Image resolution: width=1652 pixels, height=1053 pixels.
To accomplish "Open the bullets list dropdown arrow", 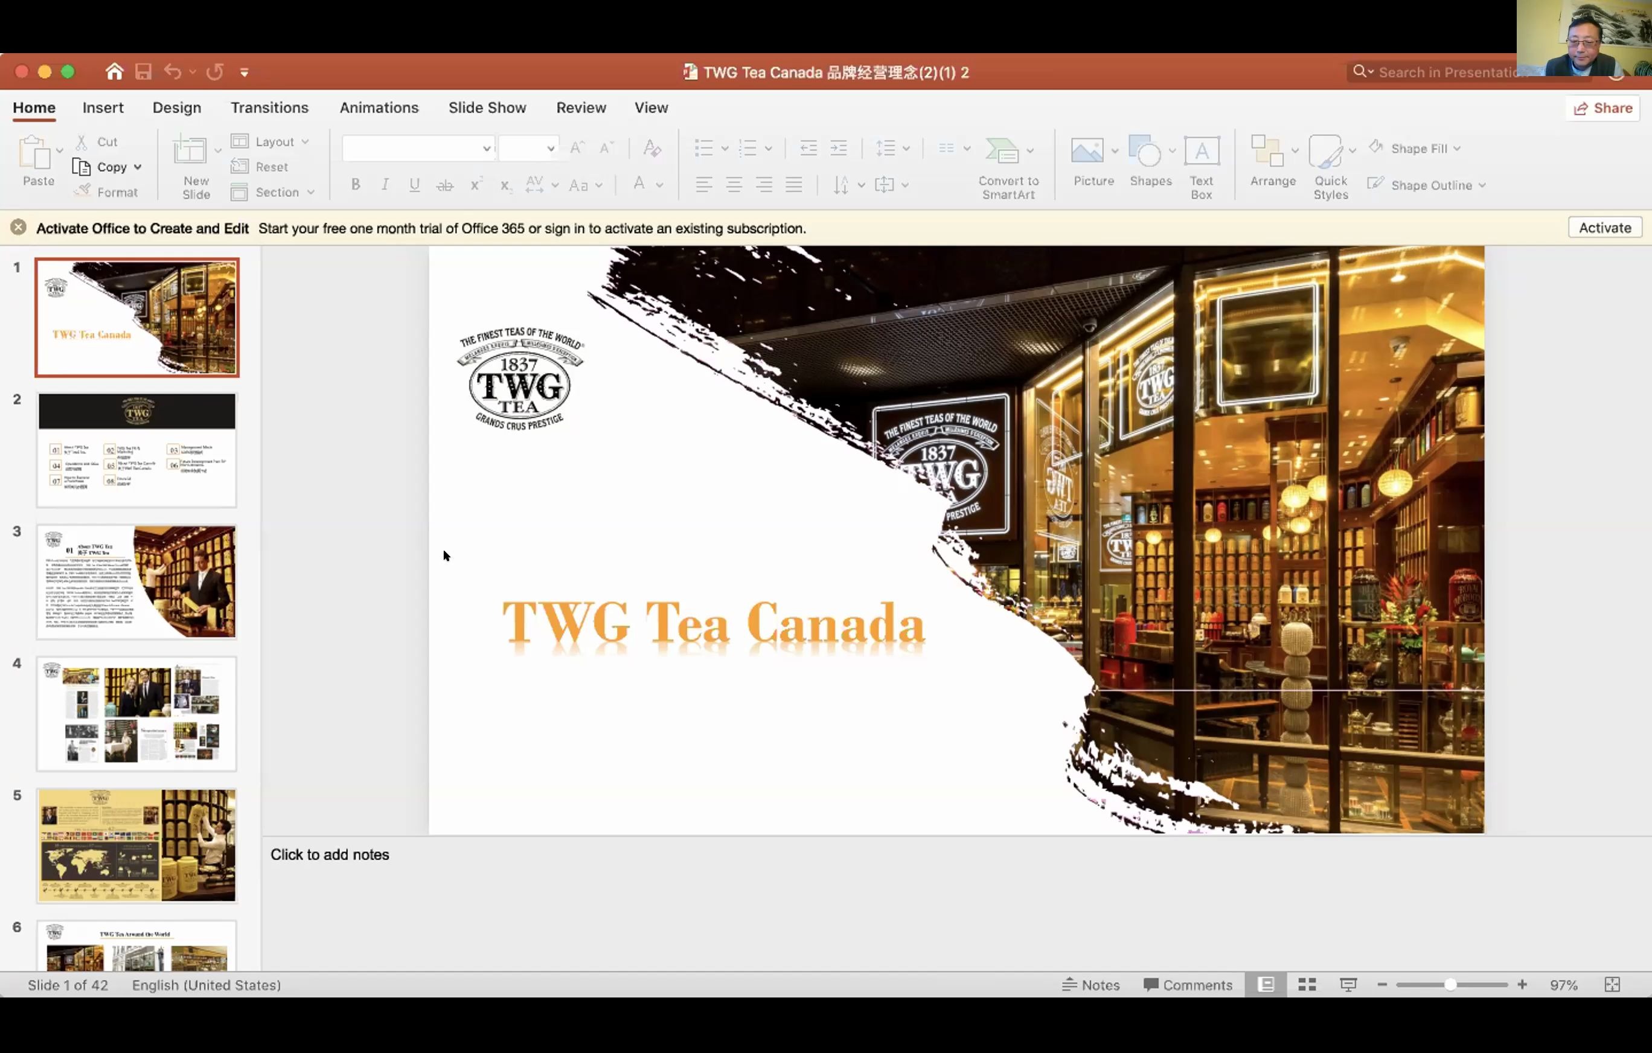I will point(724,149).
